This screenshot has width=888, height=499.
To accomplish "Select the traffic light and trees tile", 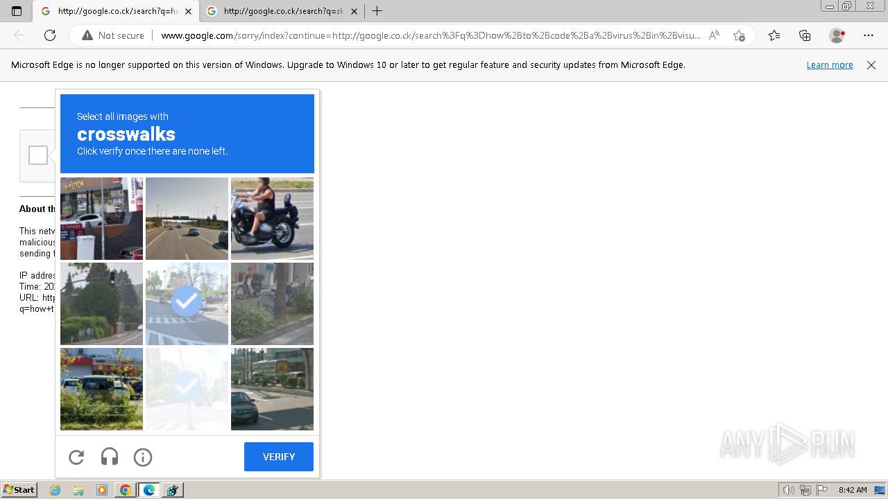I will coord(101,304).
